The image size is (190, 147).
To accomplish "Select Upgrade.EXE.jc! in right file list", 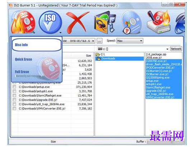I will point(156,90).
